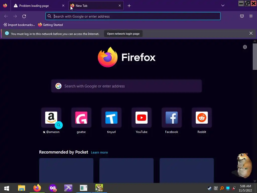
Task: Open the YouTube shortcut tile
Action: point(142,118)
